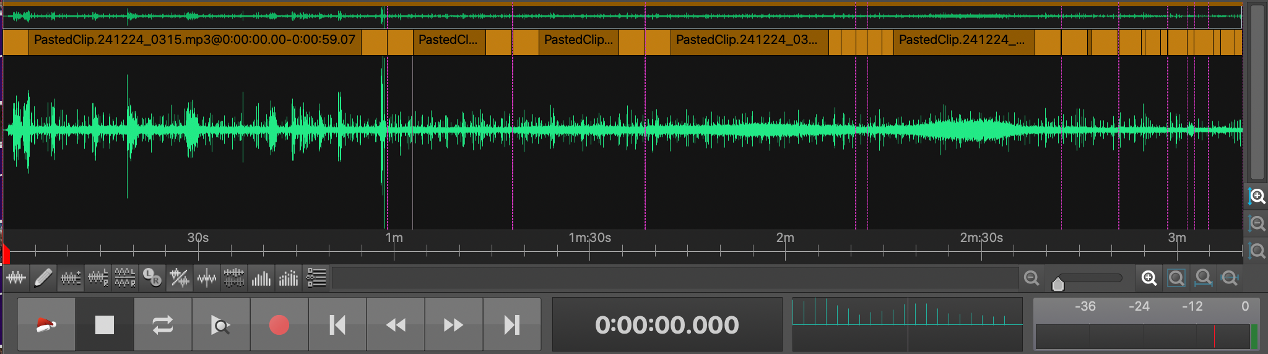Click the waveform plus/minus gain icon
The image size is (1268, 354).
pos(70,278)
